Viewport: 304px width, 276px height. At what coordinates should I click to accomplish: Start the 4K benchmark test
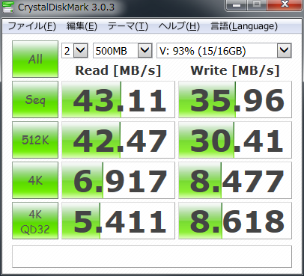click(x=35, y=180)
